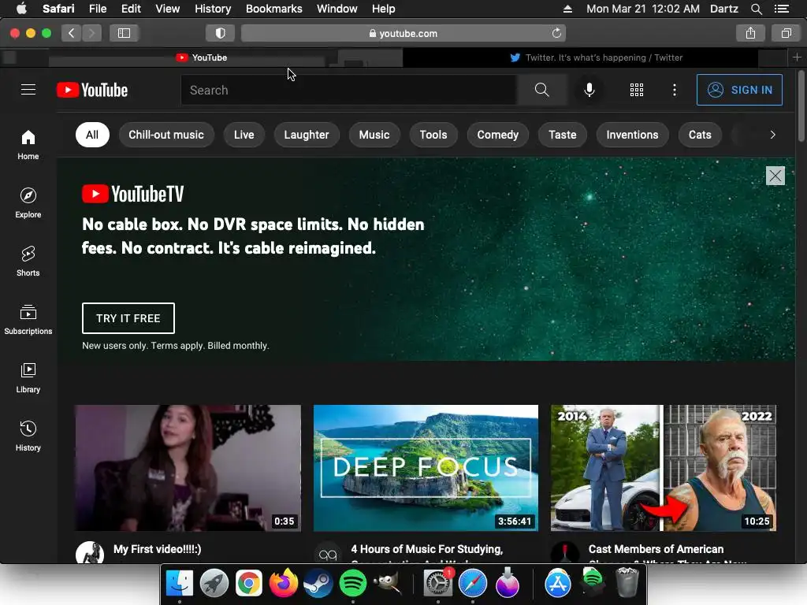Show Safari tab overview
Image resolution: width=807 pixels, height=605 pixels.
(x=786, y=33)
